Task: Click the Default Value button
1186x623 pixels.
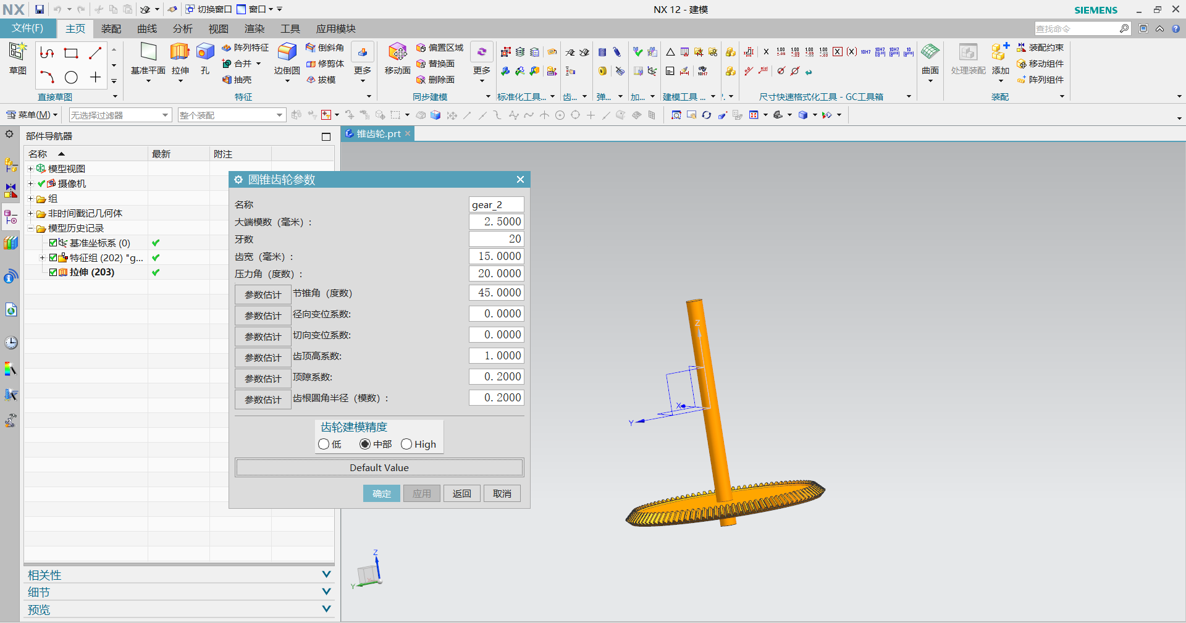Action: [379, 467]
